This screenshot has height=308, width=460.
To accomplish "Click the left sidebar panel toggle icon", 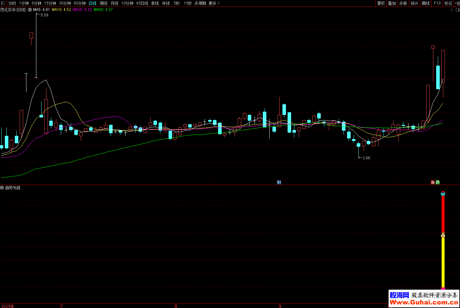I will click(x=3, y=3).
